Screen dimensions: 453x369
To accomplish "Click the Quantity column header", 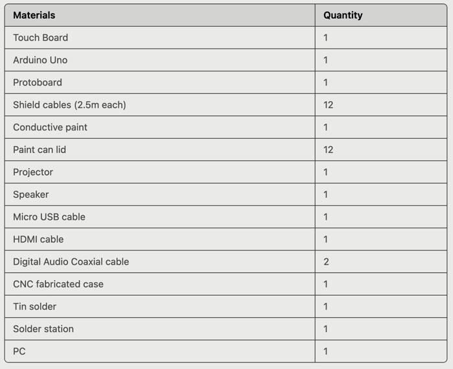I will pos(343,15).
